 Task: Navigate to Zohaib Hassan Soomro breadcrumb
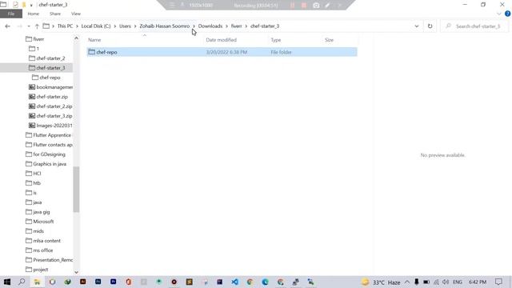coord(165,26)
